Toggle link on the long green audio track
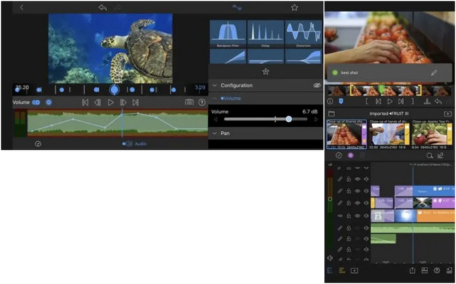The width and height of the screenshot is (456, 284). 339,228
